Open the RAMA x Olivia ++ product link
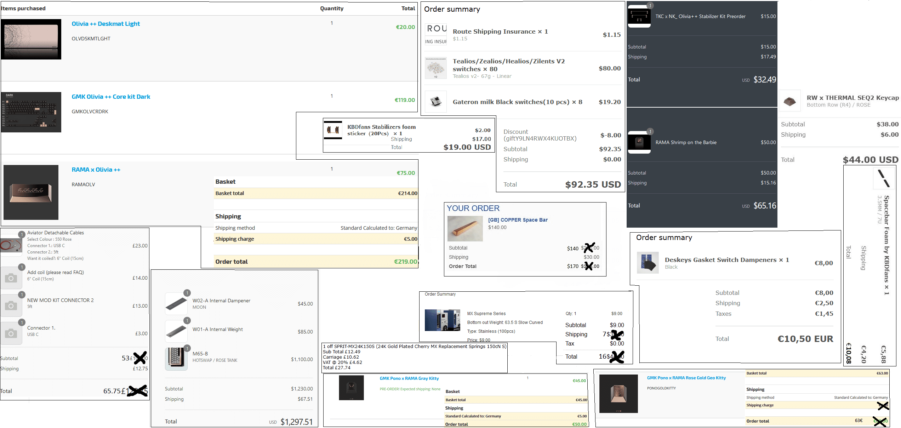 click(x=96, y=170)
